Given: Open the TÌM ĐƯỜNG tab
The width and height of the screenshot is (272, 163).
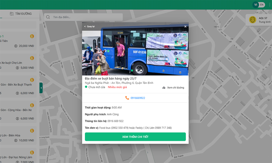Looking at the screenshot, I should [23, 14].
